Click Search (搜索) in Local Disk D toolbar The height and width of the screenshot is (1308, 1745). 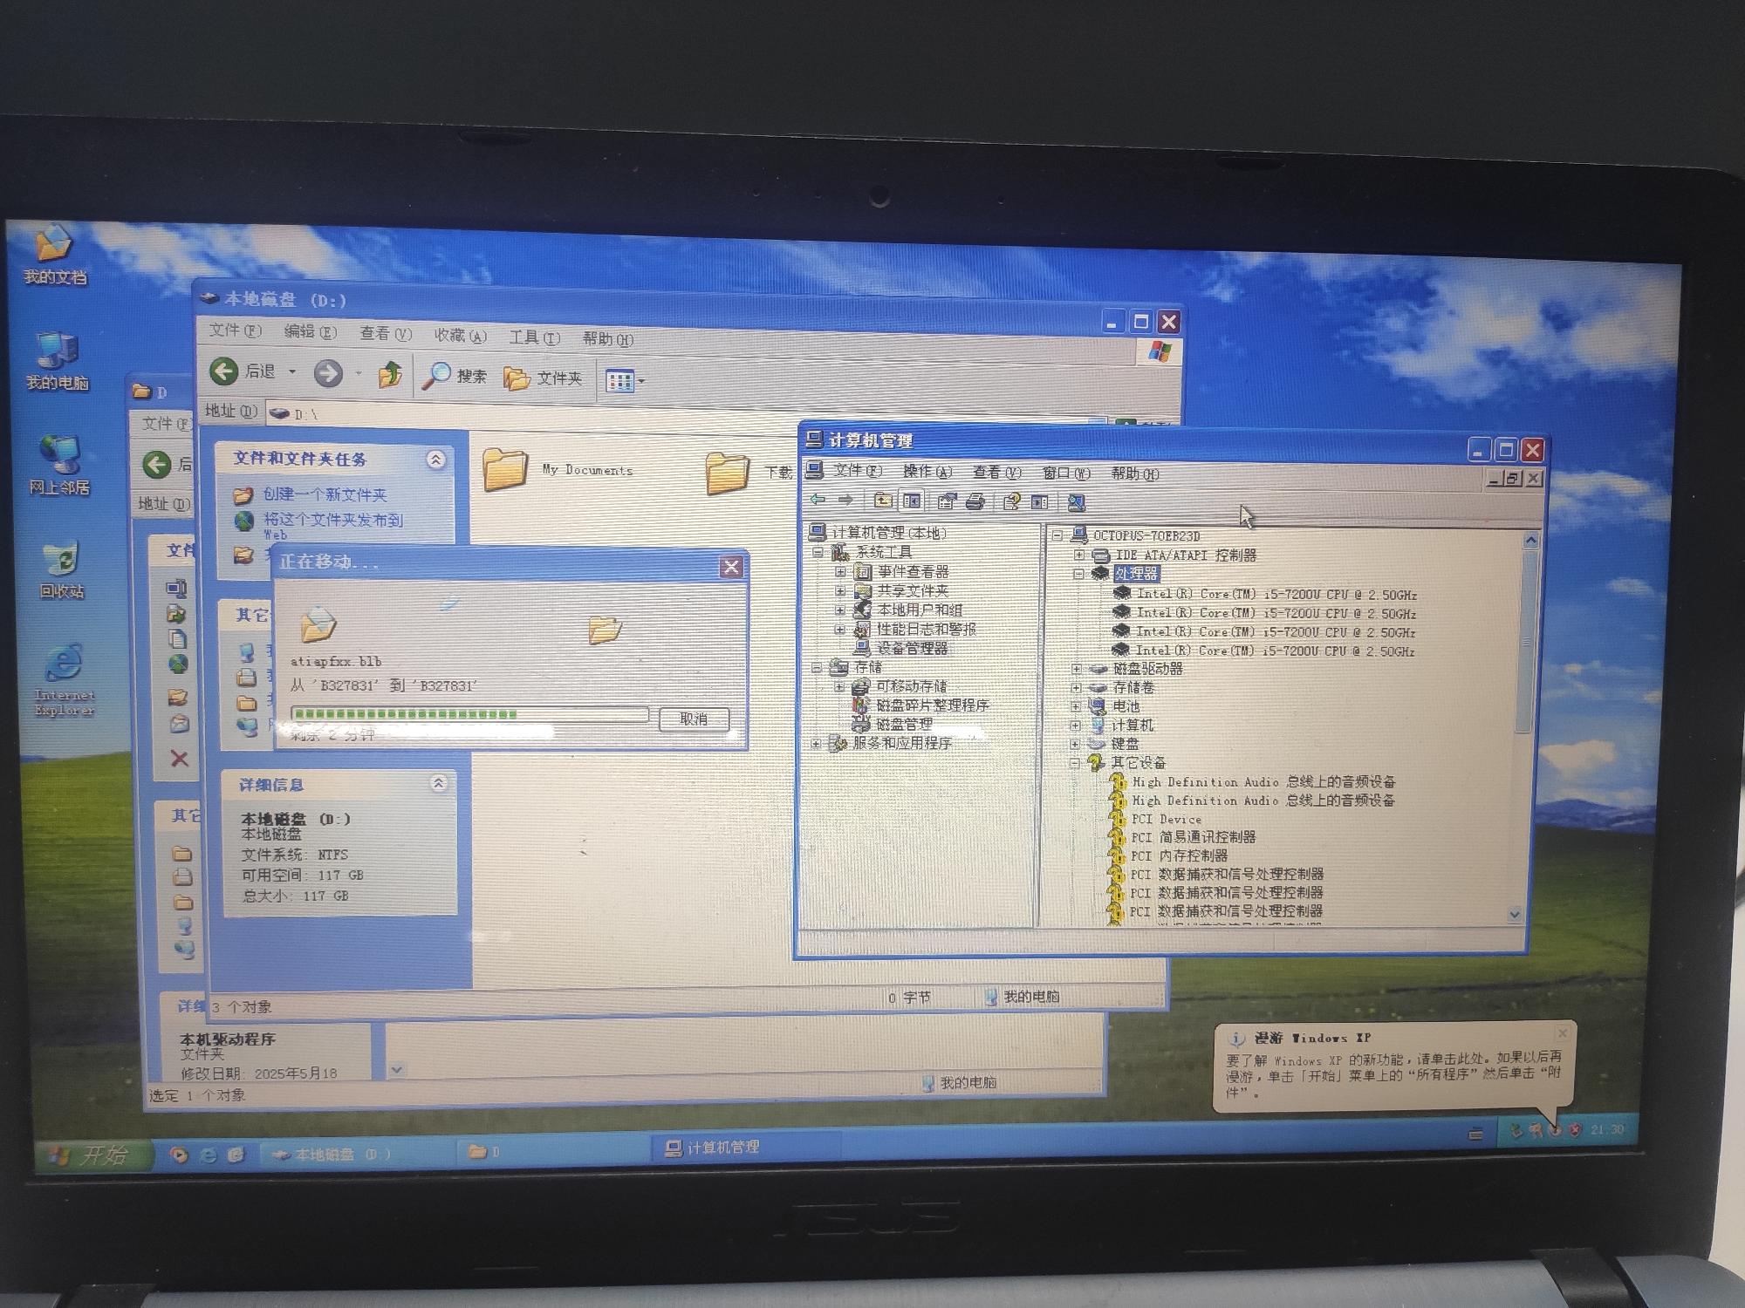(x=455, y=376)
